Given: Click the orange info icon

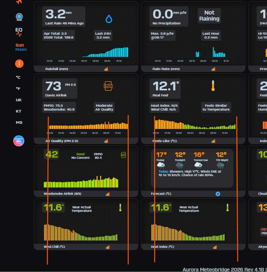Looking at the screenshot, I should click(19, 64).
